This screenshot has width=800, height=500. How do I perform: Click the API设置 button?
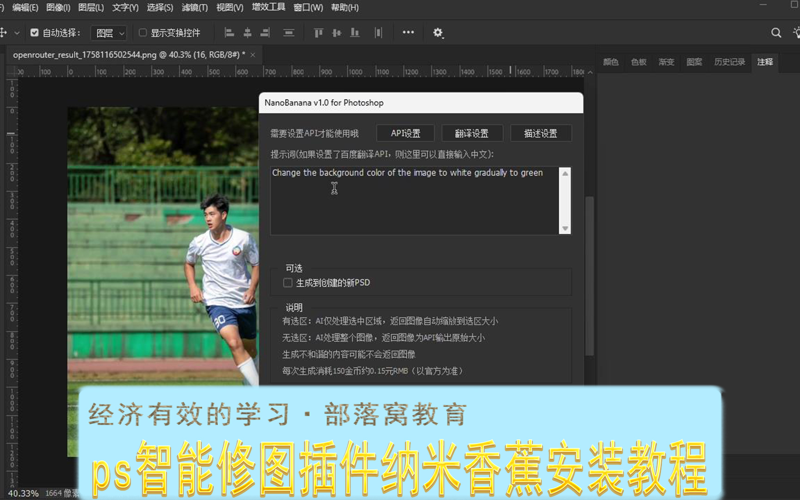click(405, 133)
